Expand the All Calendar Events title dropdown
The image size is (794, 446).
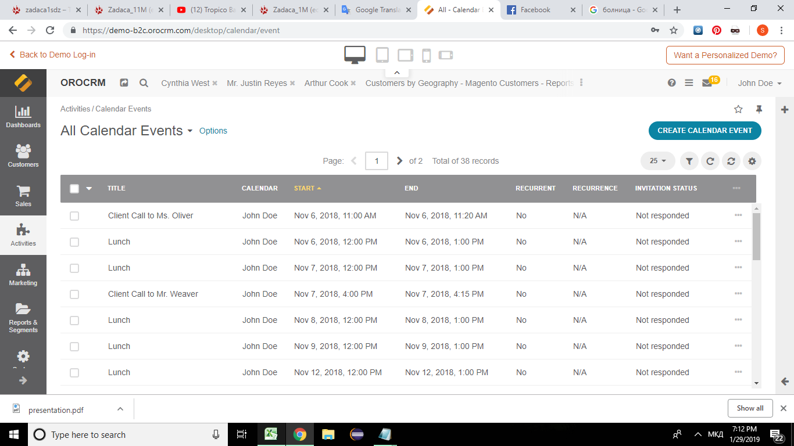189,131
